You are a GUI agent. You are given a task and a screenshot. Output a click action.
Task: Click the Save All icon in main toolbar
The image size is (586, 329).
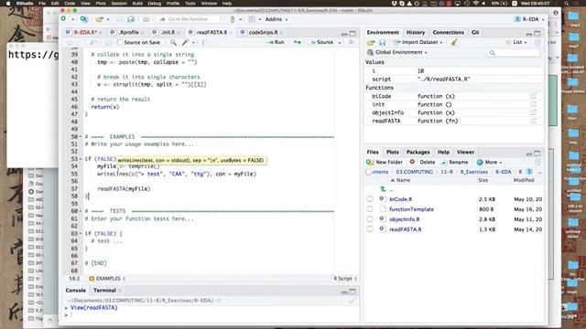(x=131, y=19)
